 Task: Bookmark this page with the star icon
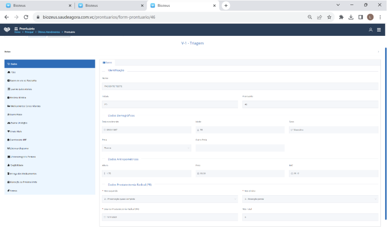329,17
